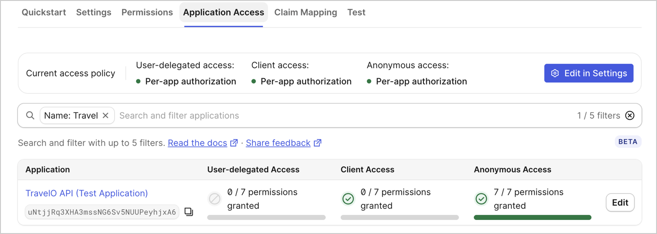
Task: Copy the application client ID icon
Action: (x=189, y=212)
